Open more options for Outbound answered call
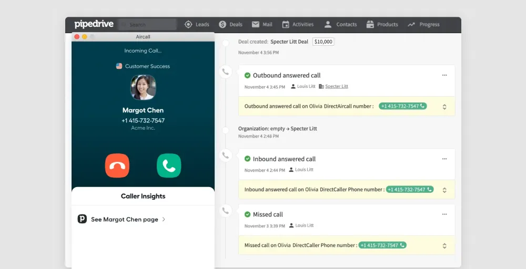526x269 pixels. pyautogui.click(x=444, y=75)
